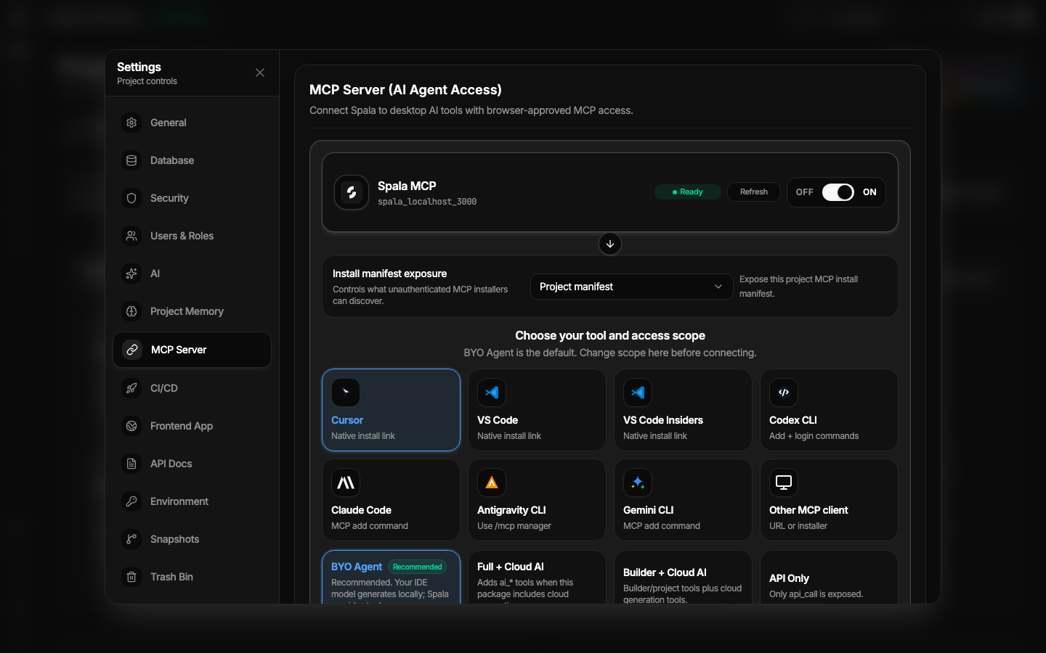1046x653 pixels.
Task: Click the Database cylinder icon
Action: coord(131,160)
